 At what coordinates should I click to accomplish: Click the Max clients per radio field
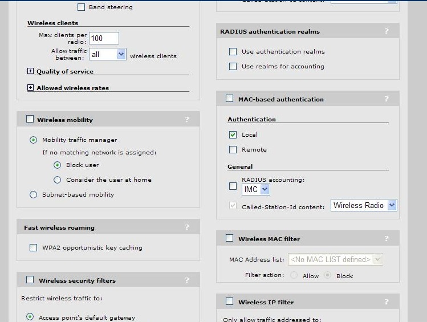coord(104,38)
